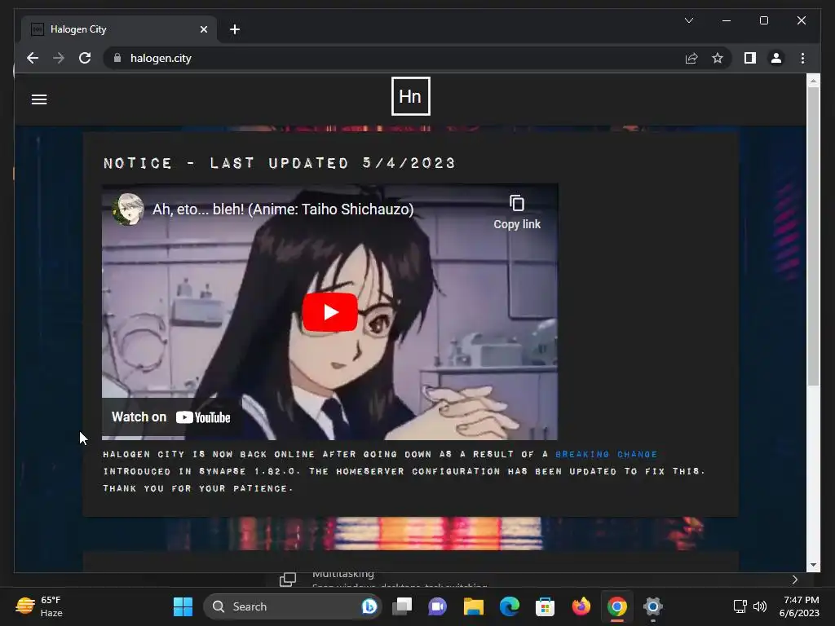Image resolution: width=835 pixels, height=626 pixels.
Task: Open a new tab
Action: coord(235,29)
